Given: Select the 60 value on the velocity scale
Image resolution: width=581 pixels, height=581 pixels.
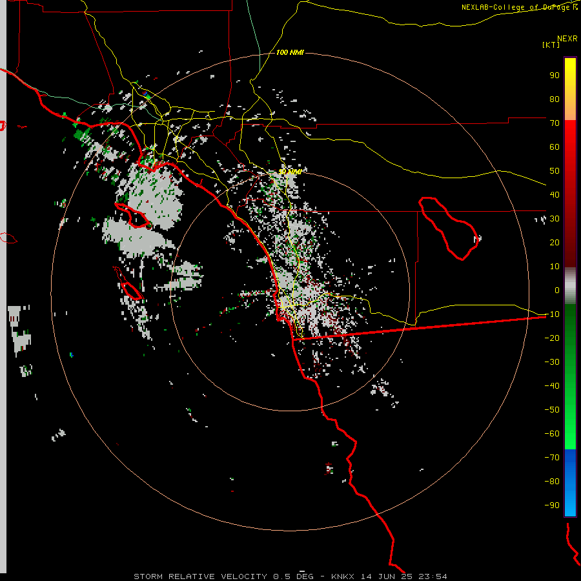Looking at the screenshot, I should [555, 147].
